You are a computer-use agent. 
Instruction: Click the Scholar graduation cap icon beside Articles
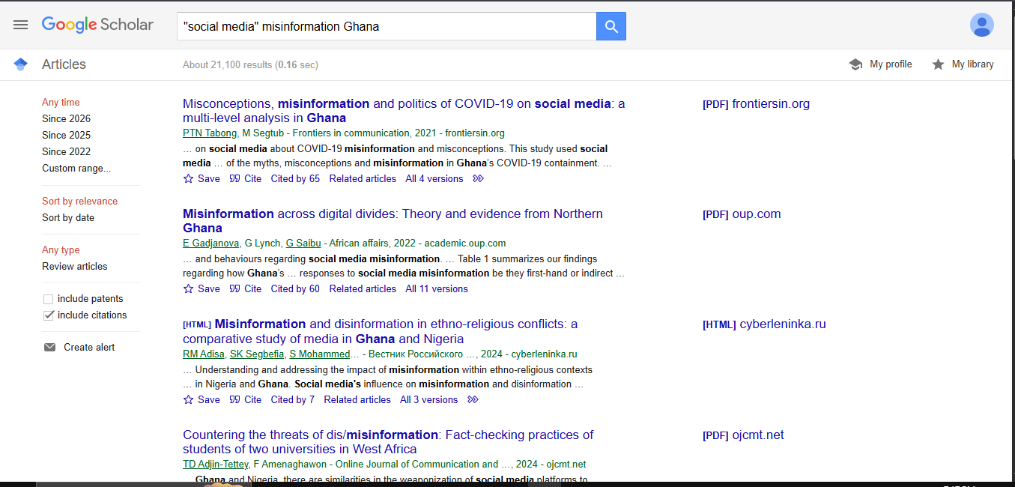(21, 64)
